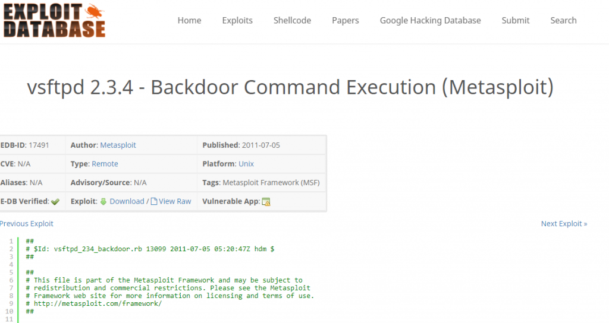
Task: Click the Vulnerable App download icon
Action: [x=266, y=202]
